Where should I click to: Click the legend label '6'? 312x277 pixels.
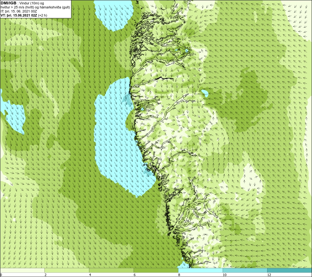pos(135,275)
